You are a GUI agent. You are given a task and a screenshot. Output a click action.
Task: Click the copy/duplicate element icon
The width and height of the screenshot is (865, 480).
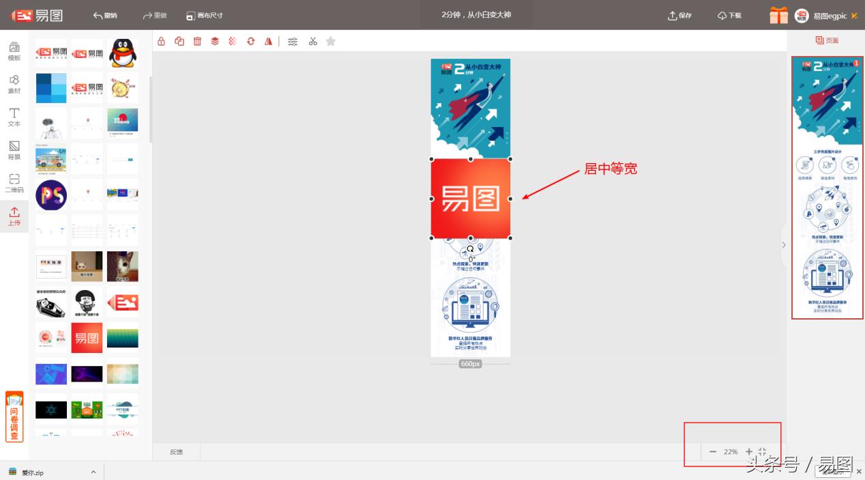[179, 42]
